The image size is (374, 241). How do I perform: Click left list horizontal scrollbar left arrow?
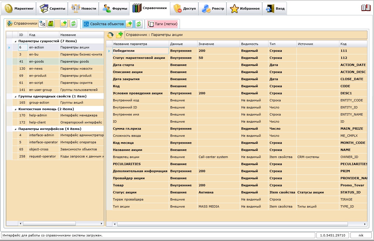20,224
